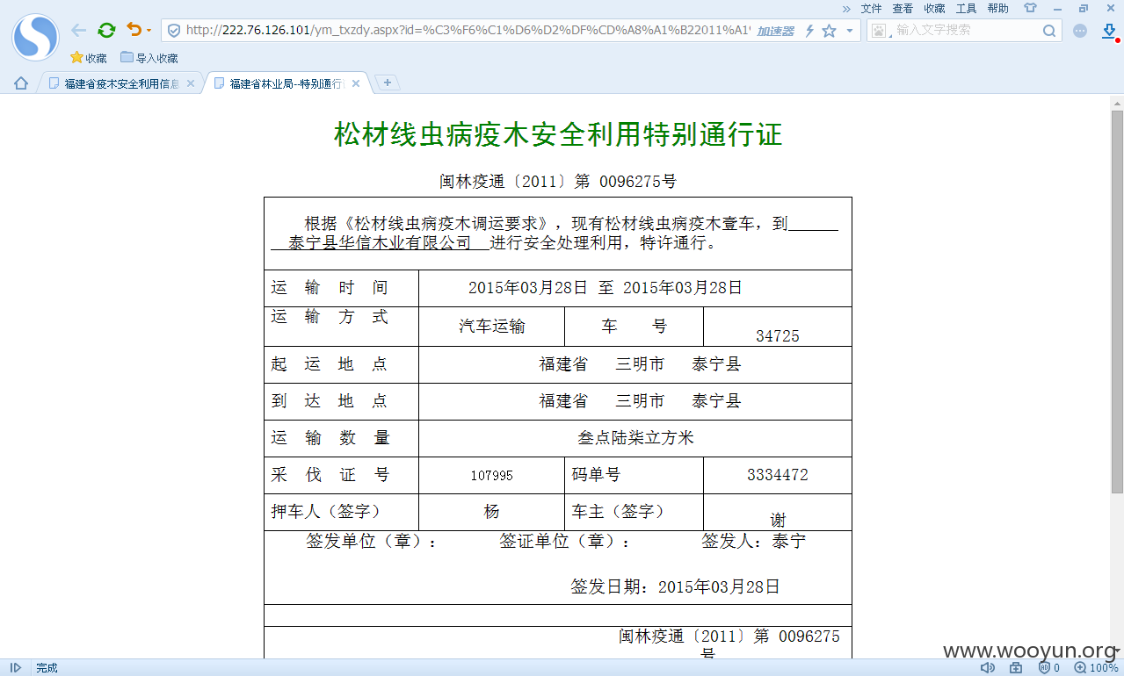This screenshot has height=676, width=1124.
Task: Click the orange undo closed-tab icon
Action: [x=134, y=30]
